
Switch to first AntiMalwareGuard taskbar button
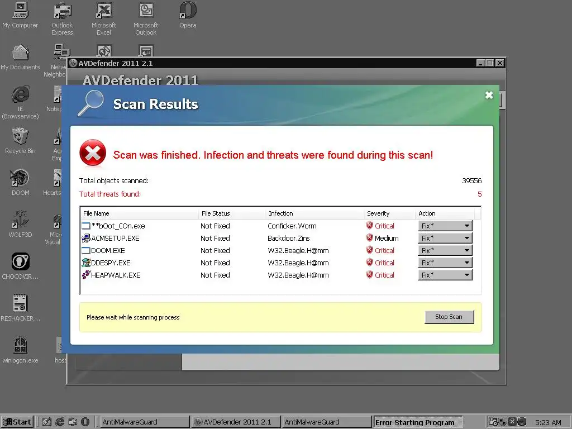click(145, 422)
